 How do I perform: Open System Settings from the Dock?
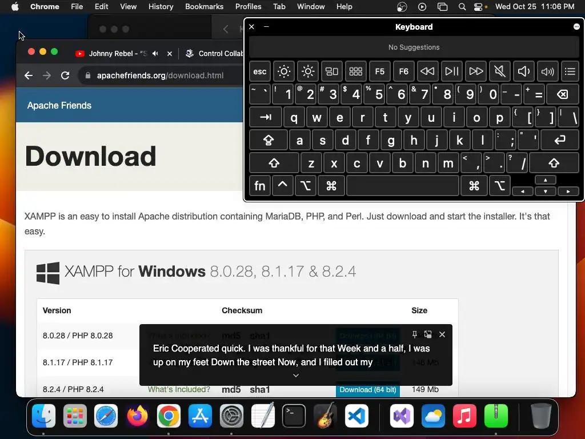tap(231, 416)
